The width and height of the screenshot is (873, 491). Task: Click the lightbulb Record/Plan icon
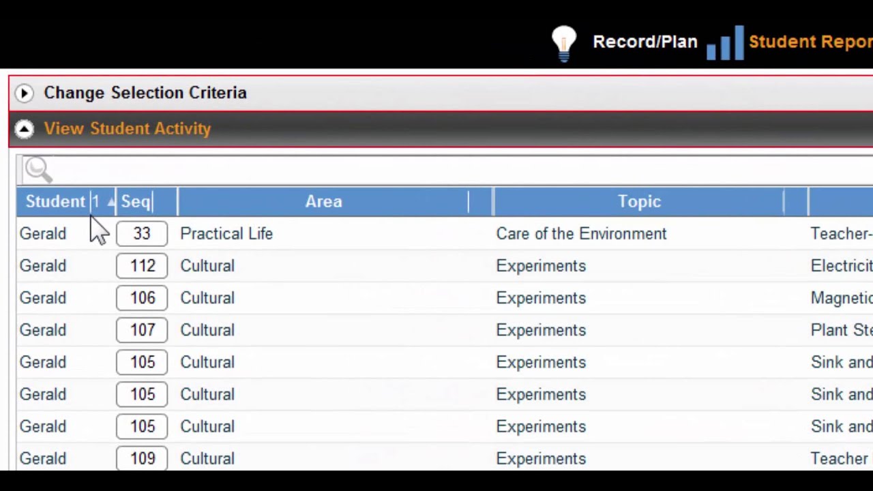pos(564,43)
